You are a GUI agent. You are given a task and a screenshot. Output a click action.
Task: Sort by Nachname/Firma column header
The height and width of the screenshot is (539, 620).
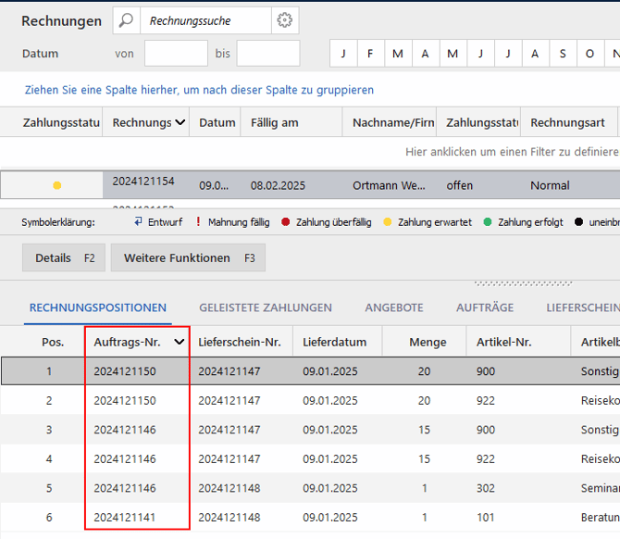(390, 122)
